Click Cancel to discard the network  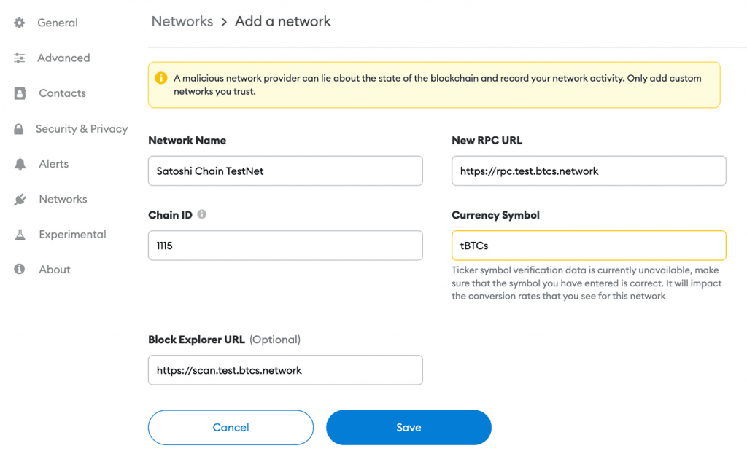click(x=231, y=428)
